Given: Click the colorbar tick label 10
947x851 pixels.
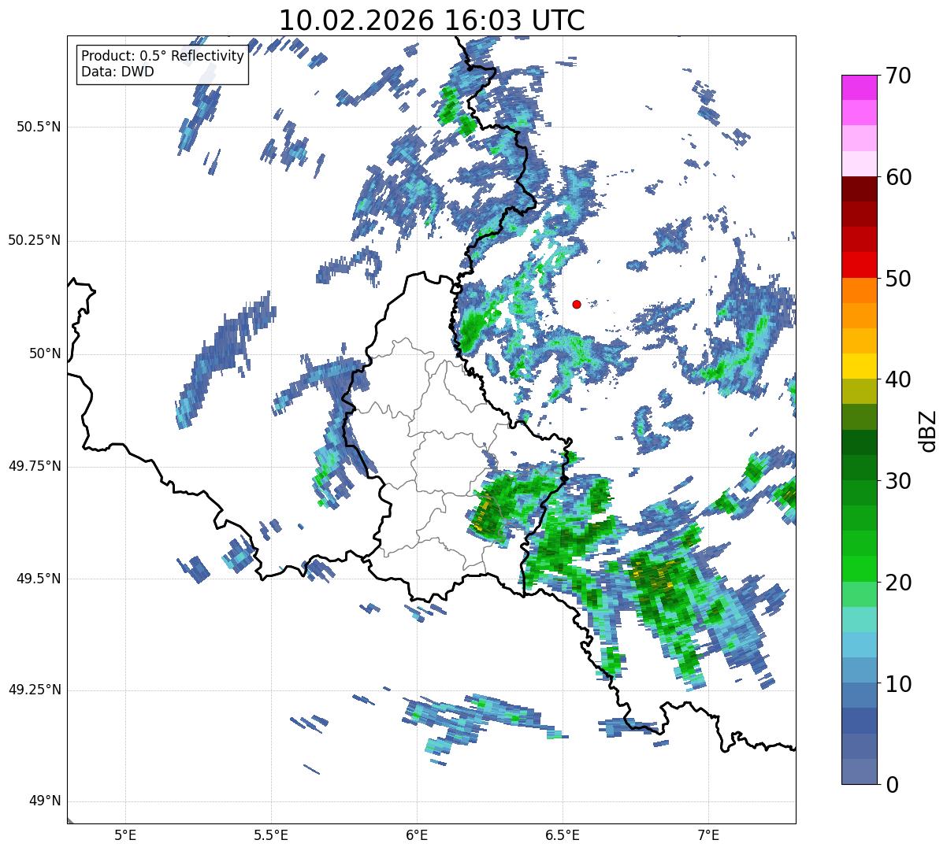Looking at the screenshot, I should pos(897,683).
